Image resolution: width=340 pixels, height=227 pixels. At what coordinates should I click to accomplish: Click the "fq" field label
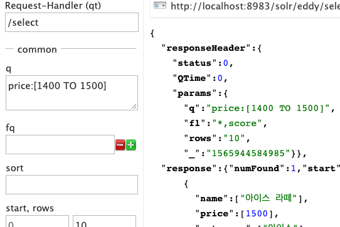[10, 128]
